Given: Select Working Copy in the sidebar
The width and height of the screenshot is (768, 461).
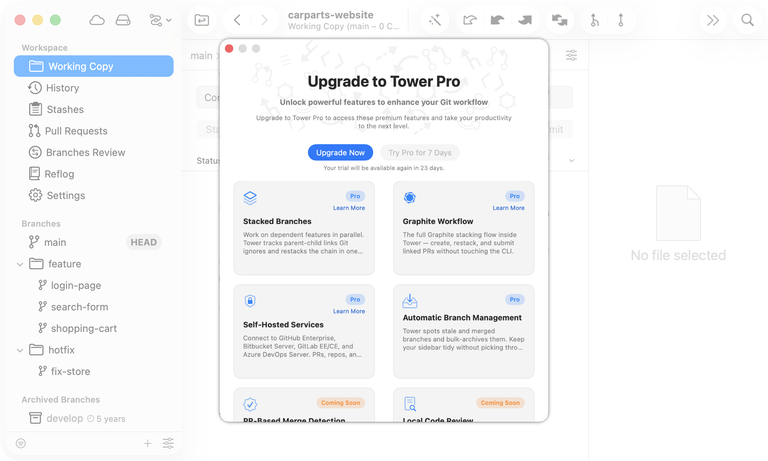Looking at the screenshot, I should (x=94, y=66).
